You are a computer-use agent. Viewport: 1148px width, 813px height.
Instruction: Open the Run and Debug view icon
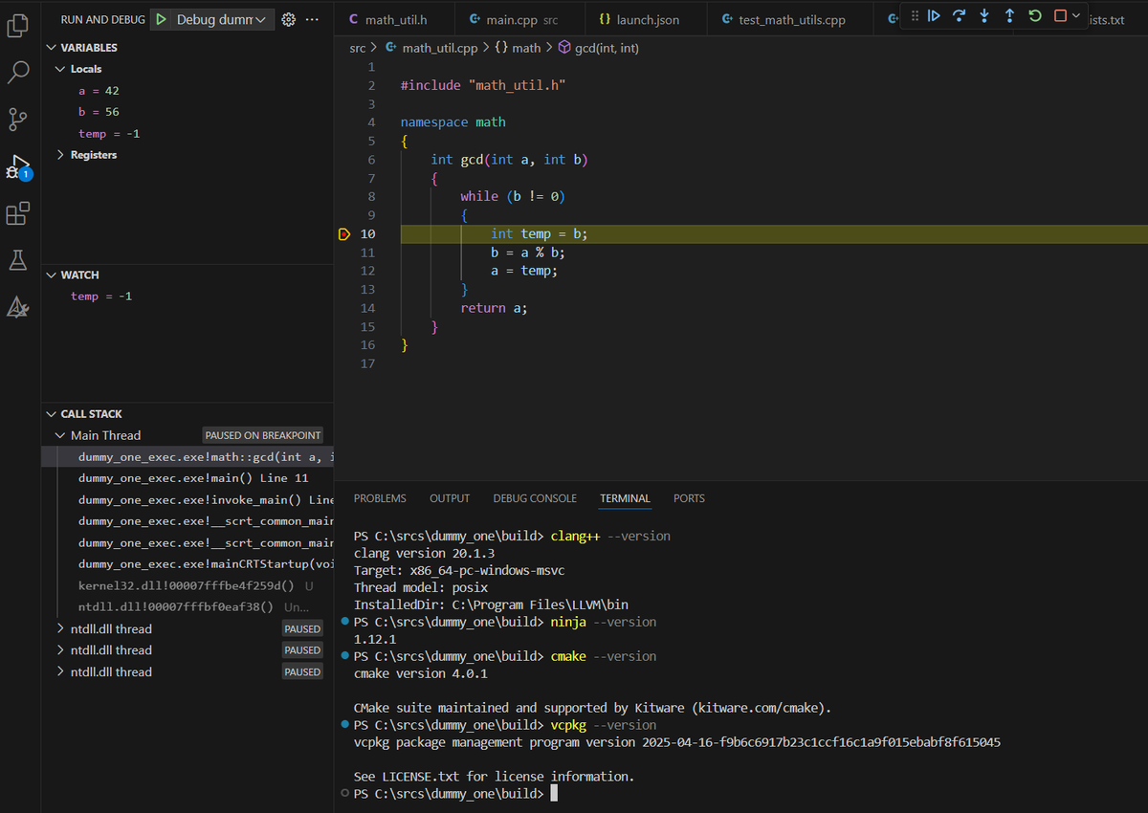pos(18,166)
